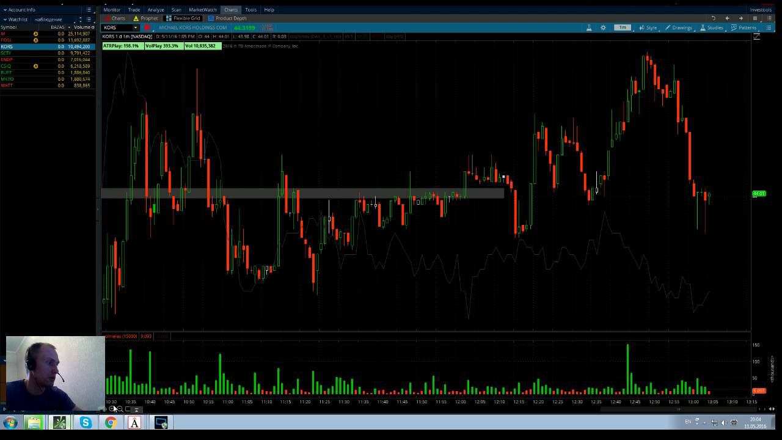Click the BAZAS column header

click(x=57, y=27)
